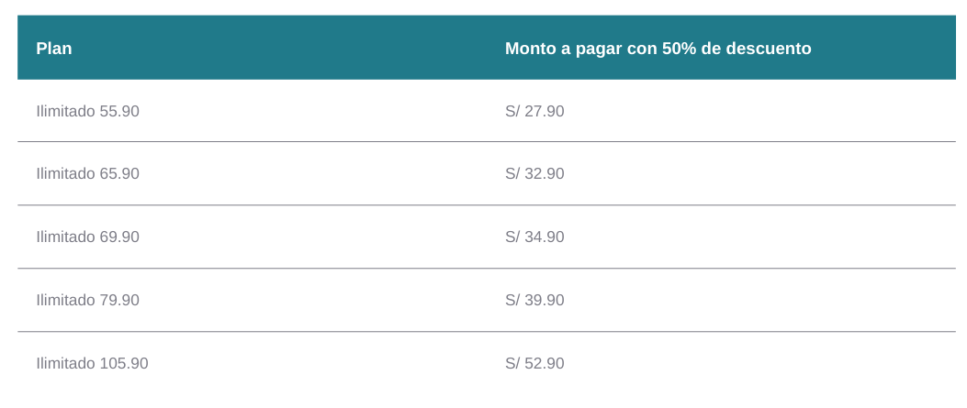
Task: Click the divider line below Ilimitado 55.90
Action: pyautogui.click(x=275, y=142)
